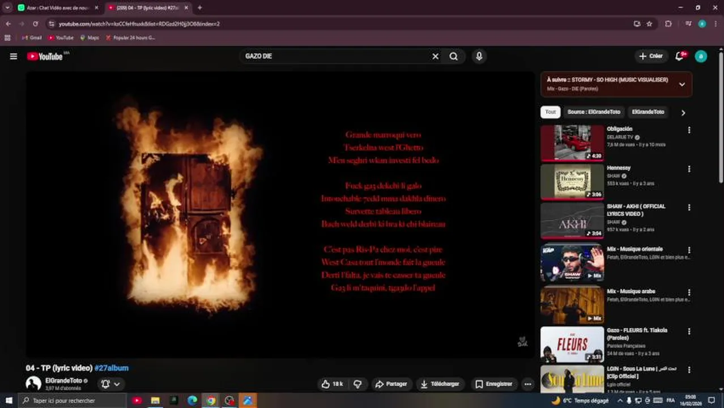
Task: Select the Tout filter chip
Action: click(x=550, y=112)
